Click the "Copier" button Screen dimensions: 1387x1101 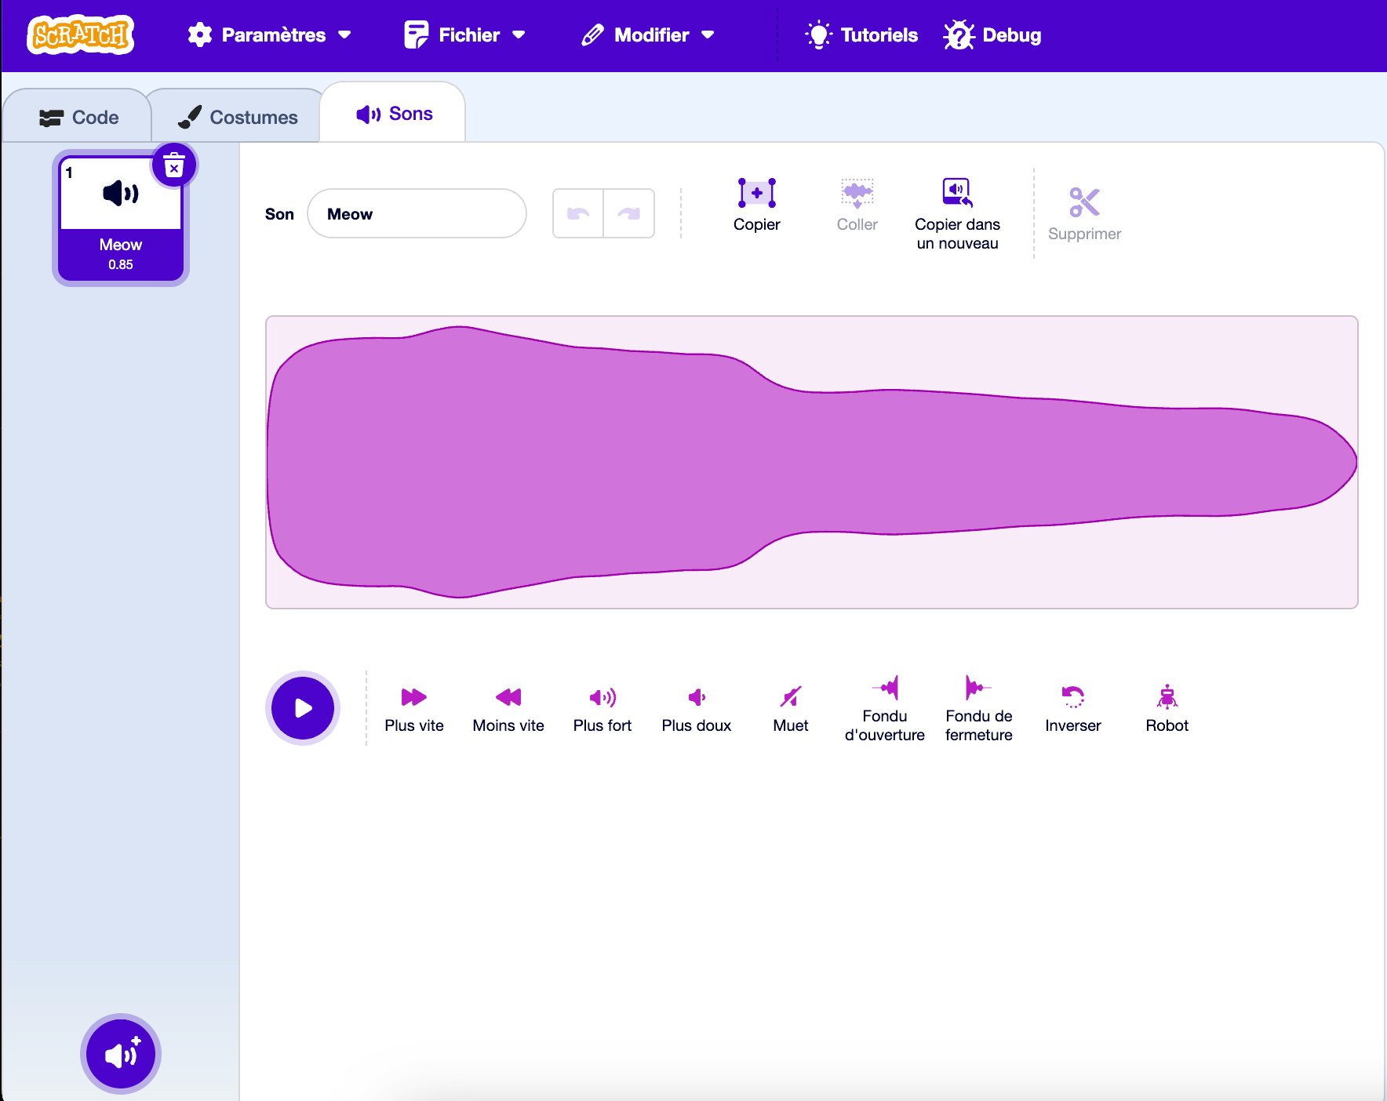pyautogui.click(x=756, y=204)
